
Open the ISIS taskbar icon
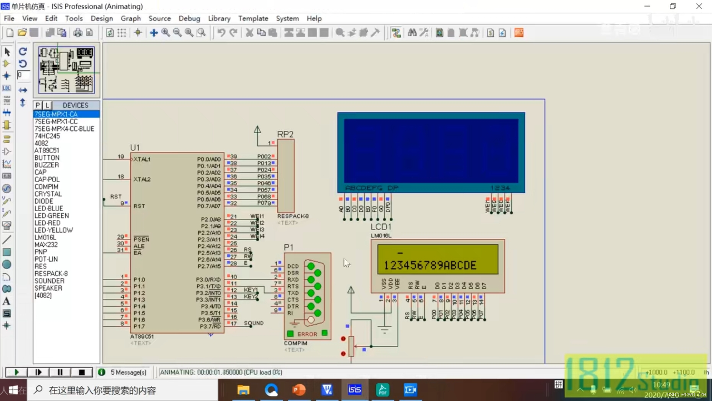click(x=355, y=390)
